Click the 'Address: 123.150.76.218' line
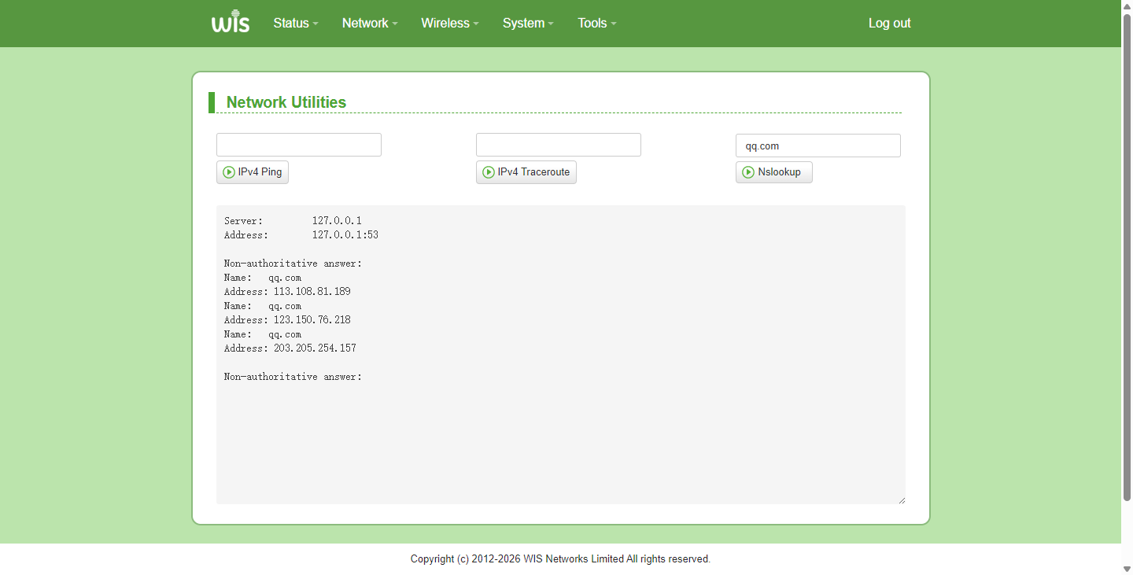 click(x=287, y=320)
